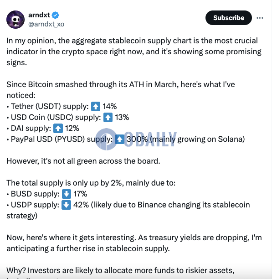Click the down arrow beside BUSD 17%

pyautogui.click(x=67, y=194)
